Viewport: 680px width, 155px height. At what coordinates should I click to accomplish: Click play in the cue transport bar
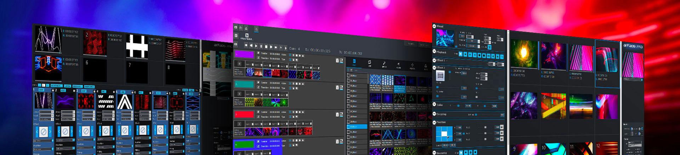pyautogui.click(x=256, y=46)
